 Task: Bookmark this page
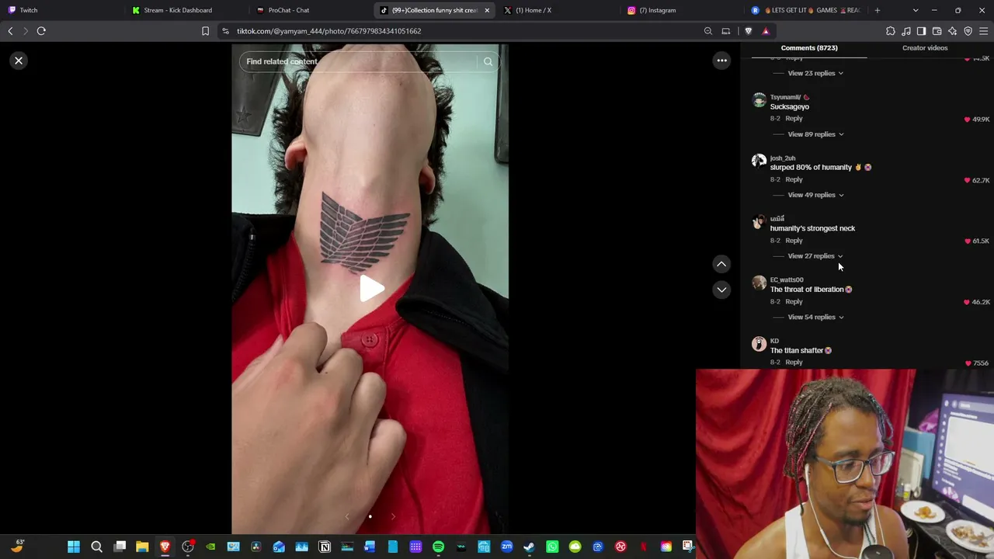coord(205,31)
